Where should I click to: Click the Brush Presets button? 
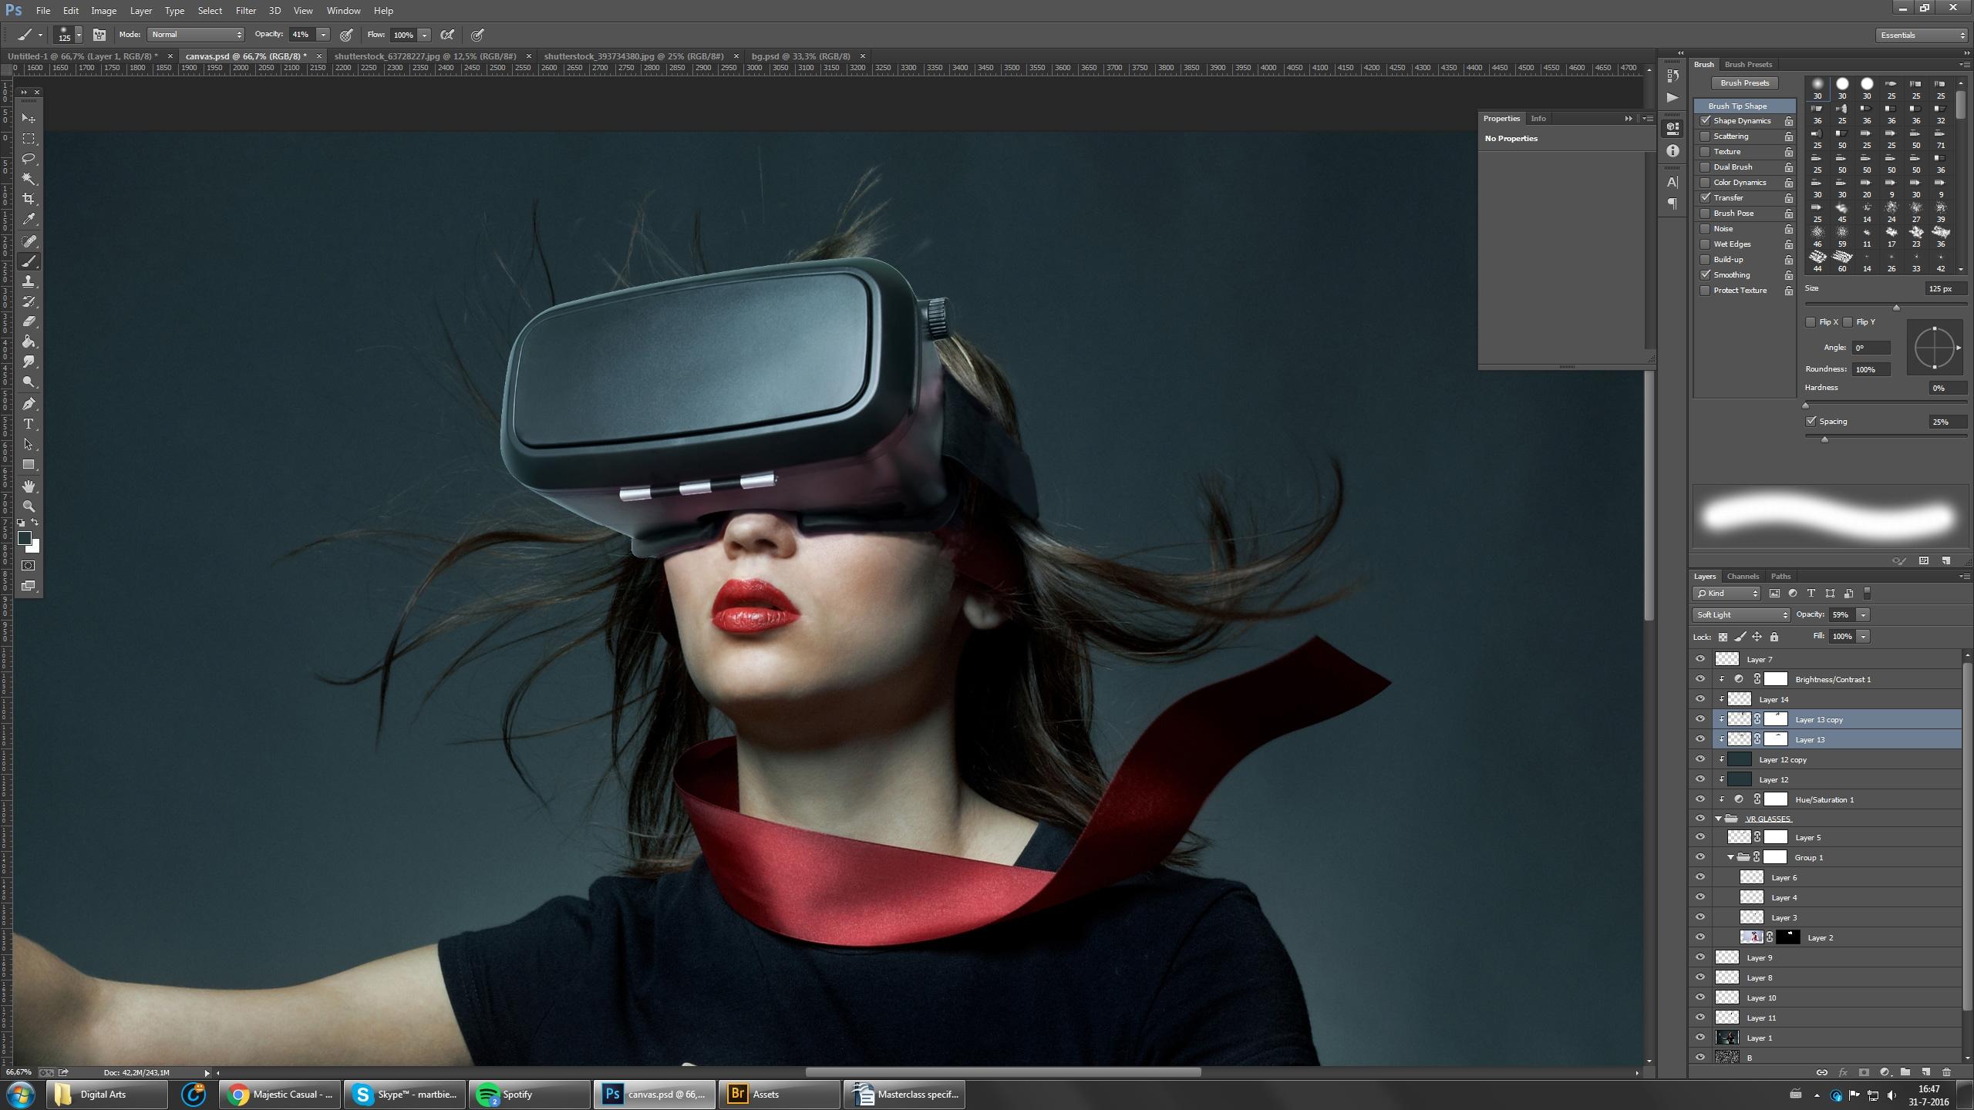[1745, 83]
